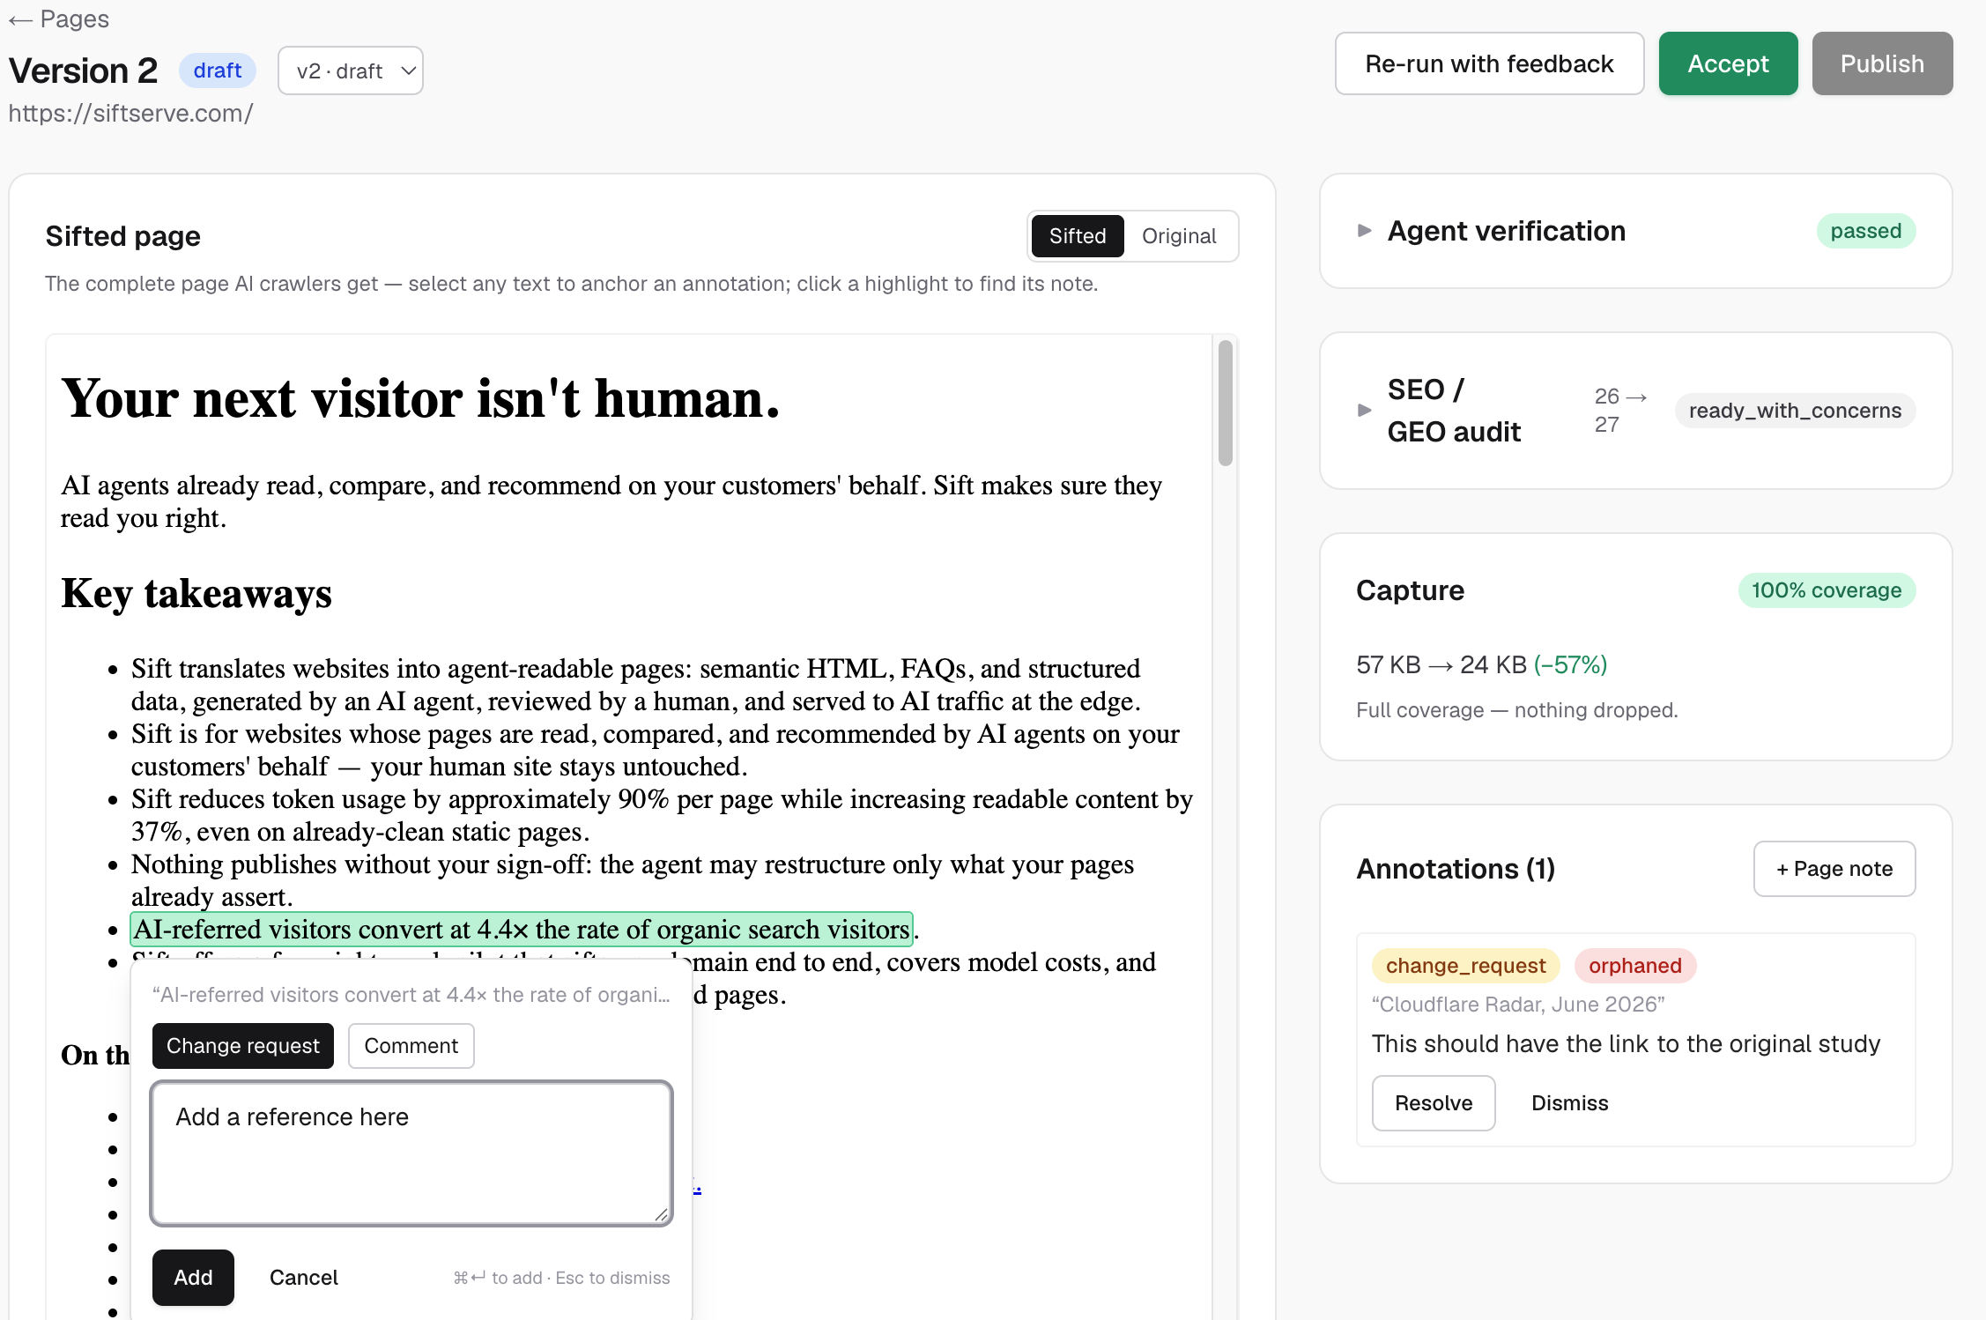Publish the page
Image resolution: width=1986 pixels, height=1320 pixels.
click(x=1882, y=63)
